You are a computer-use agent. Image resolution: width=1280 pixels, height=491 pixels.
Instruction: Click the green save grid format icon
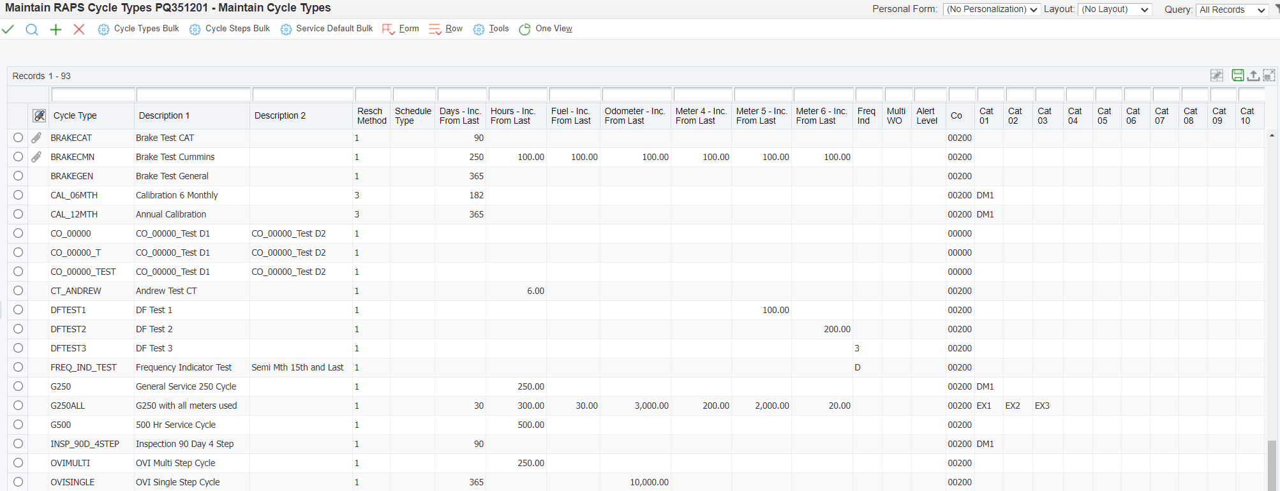pos(1237,75)
